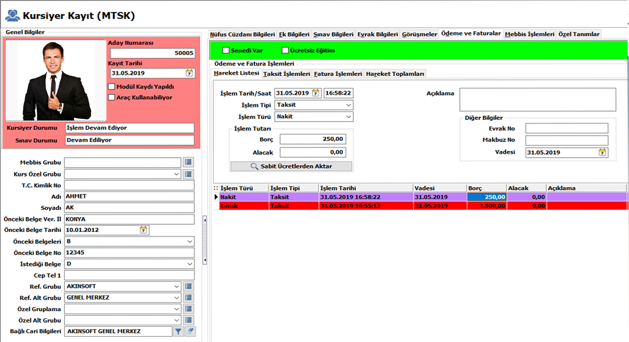Switch to the Sınav Bilgileri tab
Screen dimensions: 629x342
pos(333,35)
